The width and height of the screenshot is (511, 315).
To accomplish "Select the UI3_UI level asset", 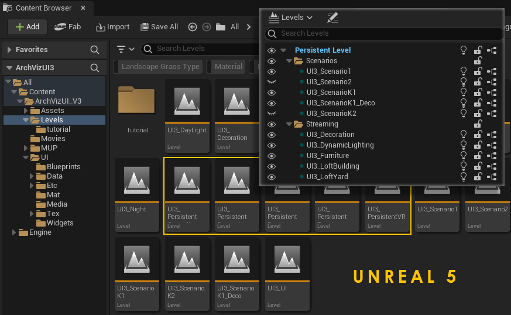I will point(287,274).
